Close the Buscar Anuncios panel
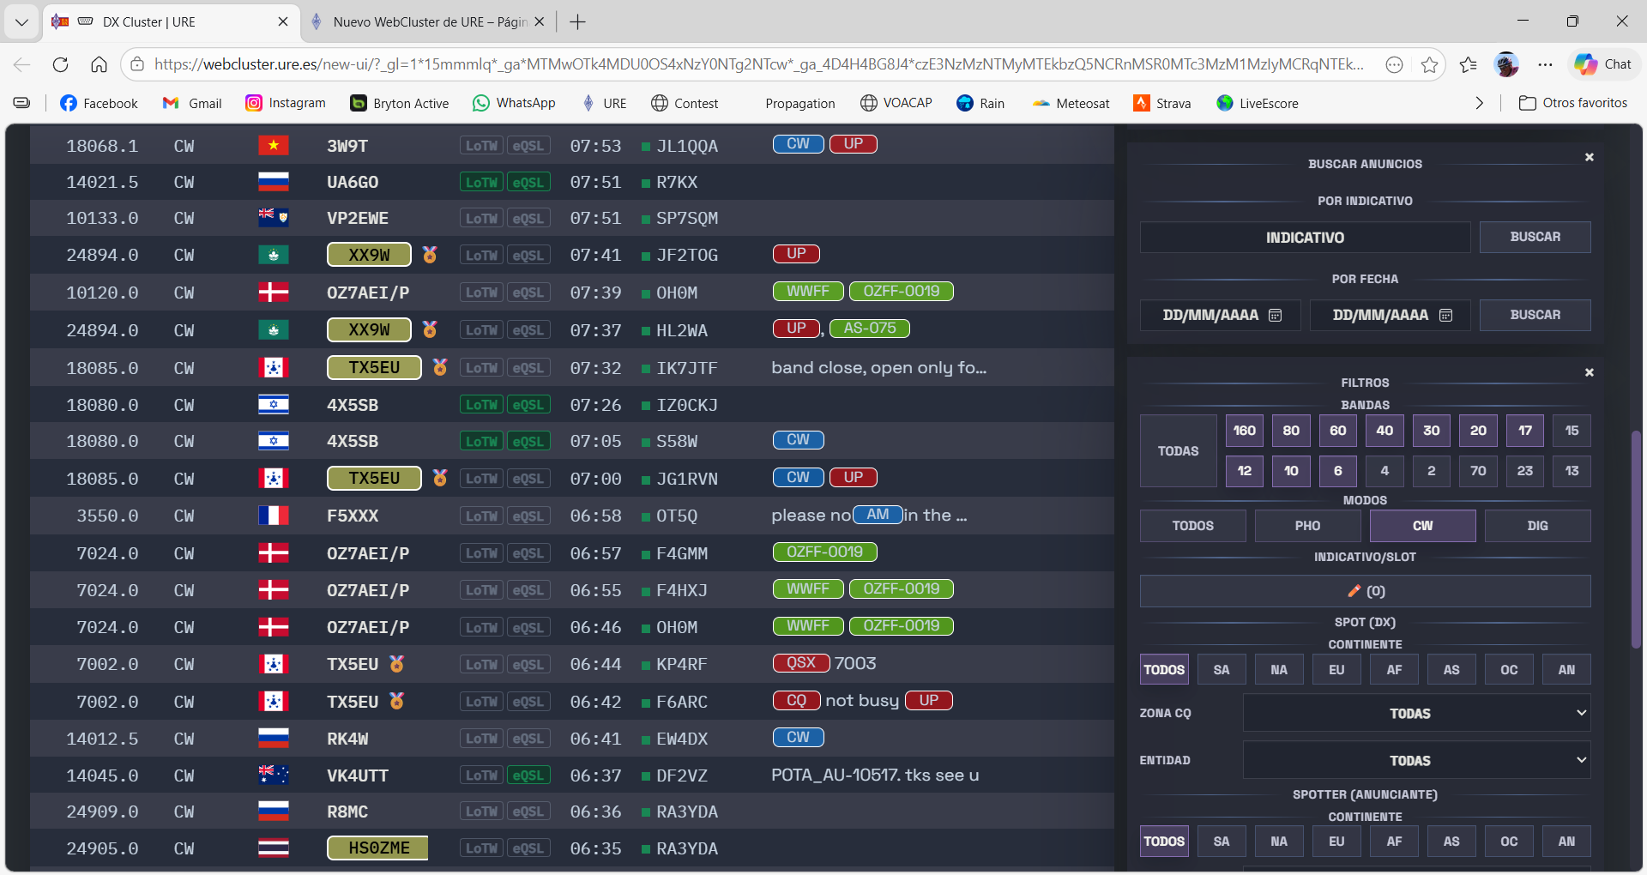Viewport: 1647px width, 875px height. click(1589, 157)
